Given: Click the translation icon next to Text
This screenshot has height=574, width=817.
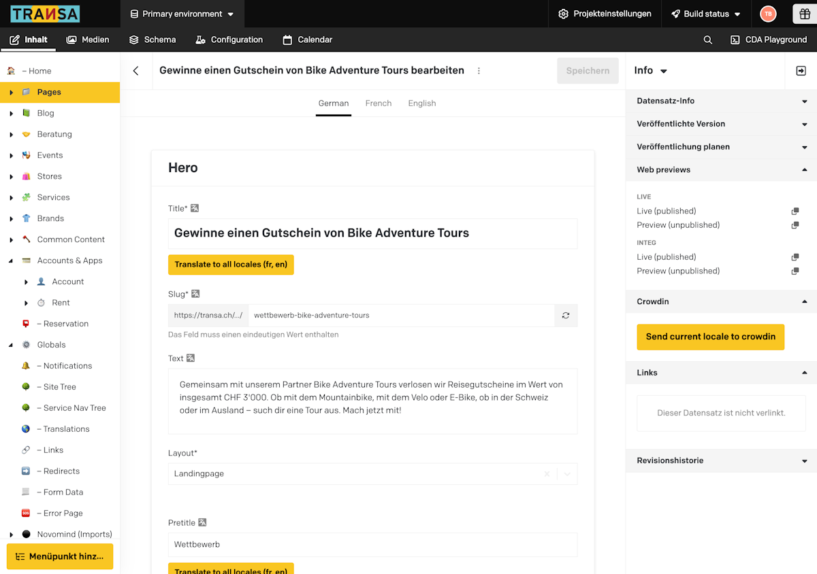Looking at the screenshot, I should pos(191,358).
